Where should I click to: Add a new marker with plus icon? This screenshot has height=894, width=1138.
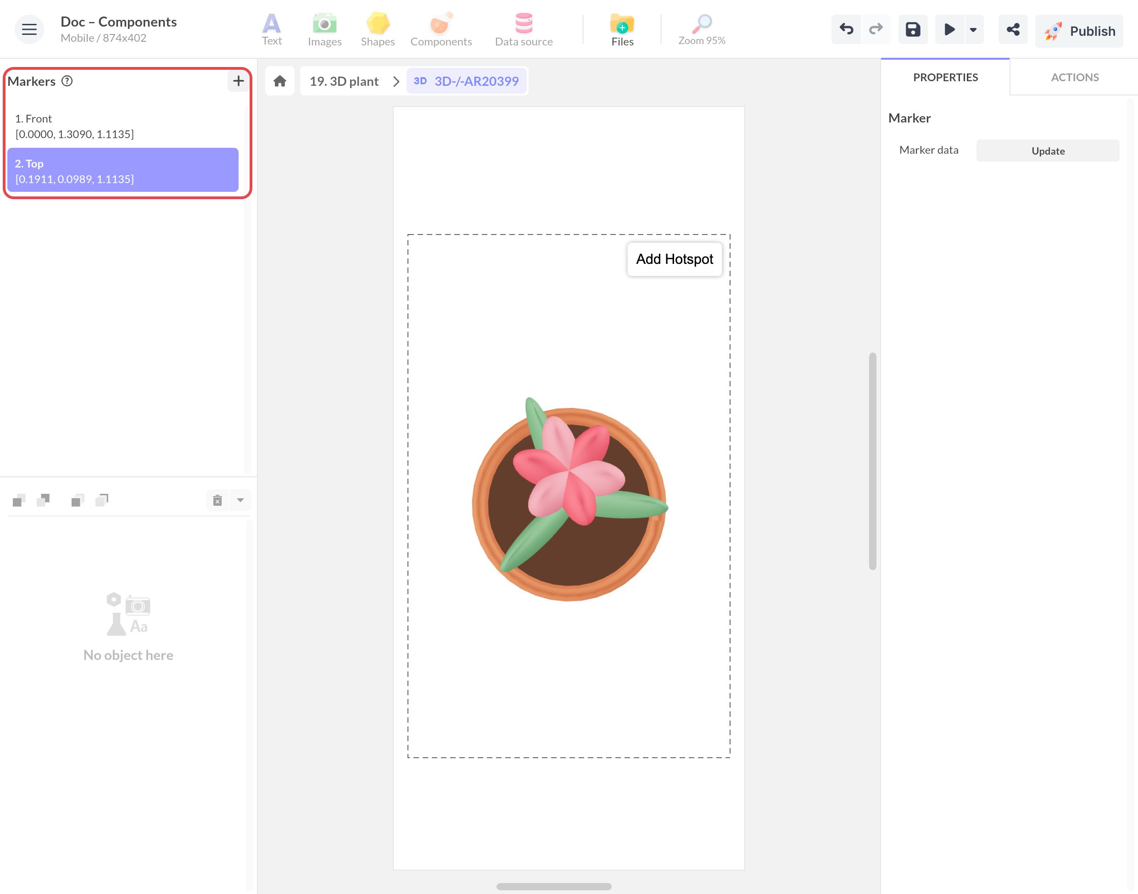(x=238, y=81)
